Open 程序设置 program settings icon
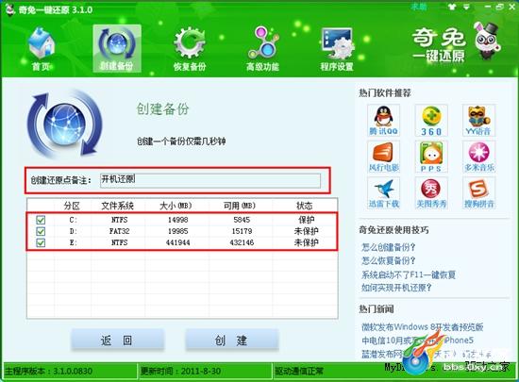Screen dimensions: 519x382 [337, 49]
